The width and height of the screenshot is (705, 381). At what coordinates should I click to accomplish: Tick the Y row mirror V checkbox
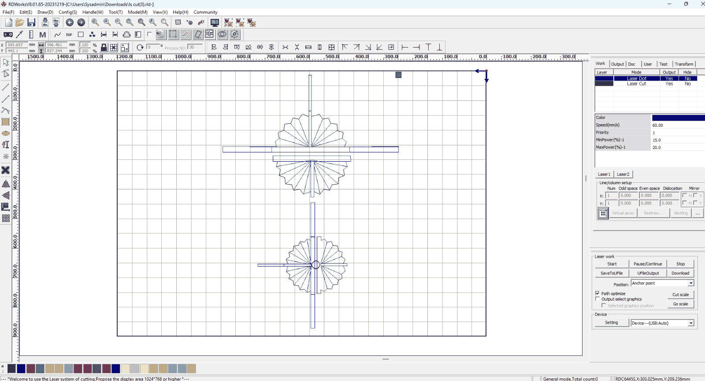695,203
